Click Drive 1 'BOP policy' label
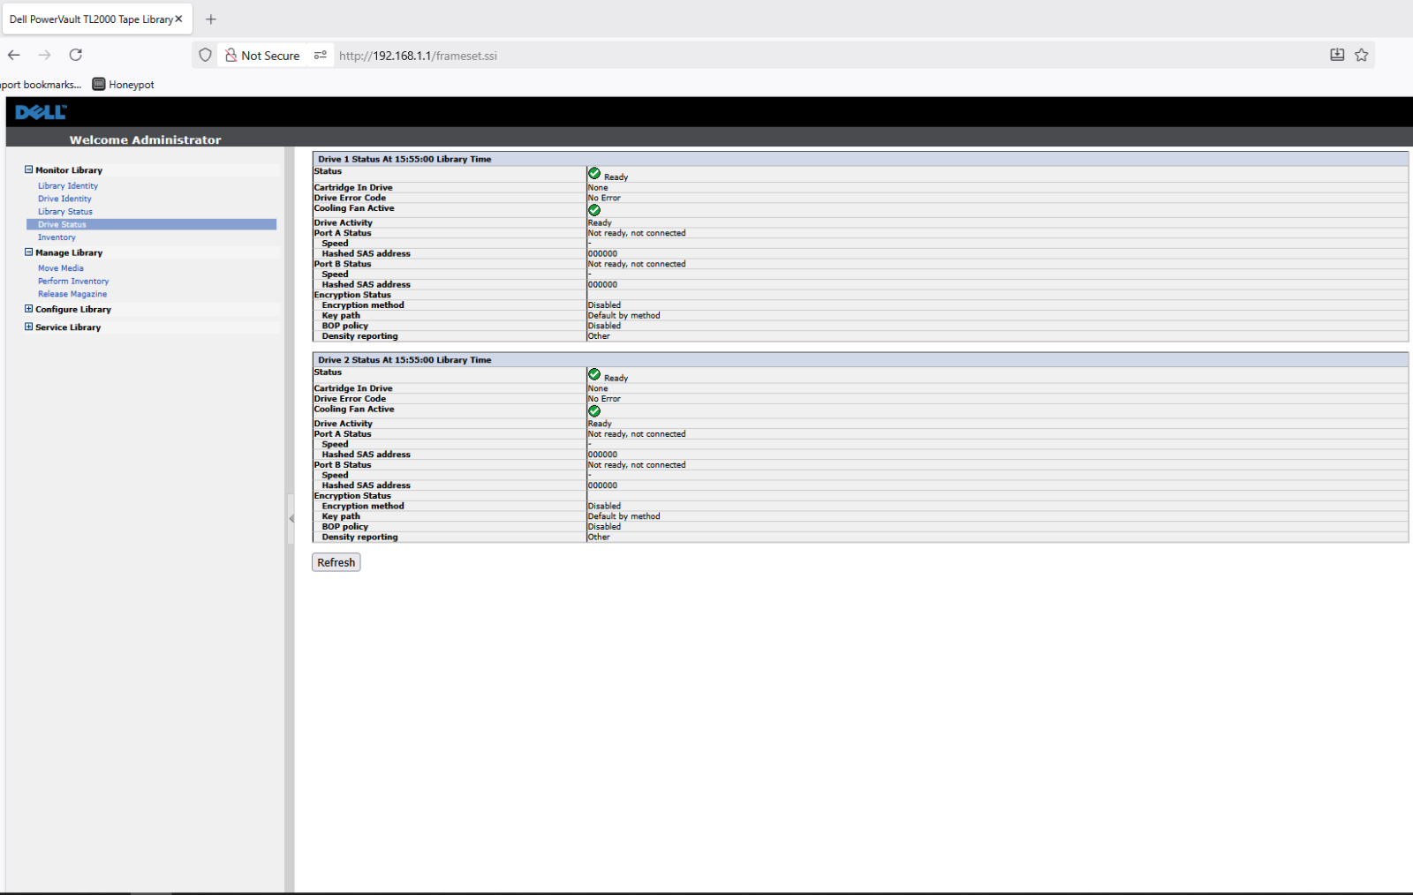The image size is (1413, 895). (345, 326)
